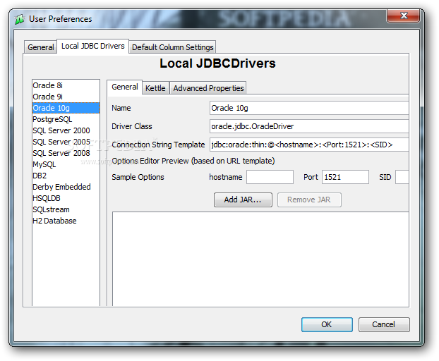Viewport: 439px width, 361px height.
Task: Select the highlighted Oracle 10g driver
Action: [66, 108]
